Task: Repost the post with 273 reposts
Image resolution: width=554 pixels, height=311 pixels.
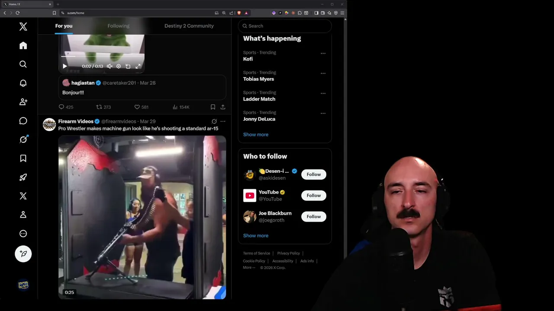Action: [x=103, y=107]
